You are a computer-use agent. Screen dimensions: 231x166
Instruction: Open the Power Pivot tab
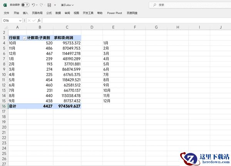114,13
